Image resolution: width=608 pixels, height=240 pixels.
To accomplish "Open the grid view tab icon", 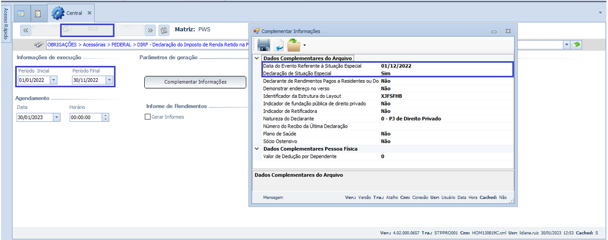I will tap(21, 13).
